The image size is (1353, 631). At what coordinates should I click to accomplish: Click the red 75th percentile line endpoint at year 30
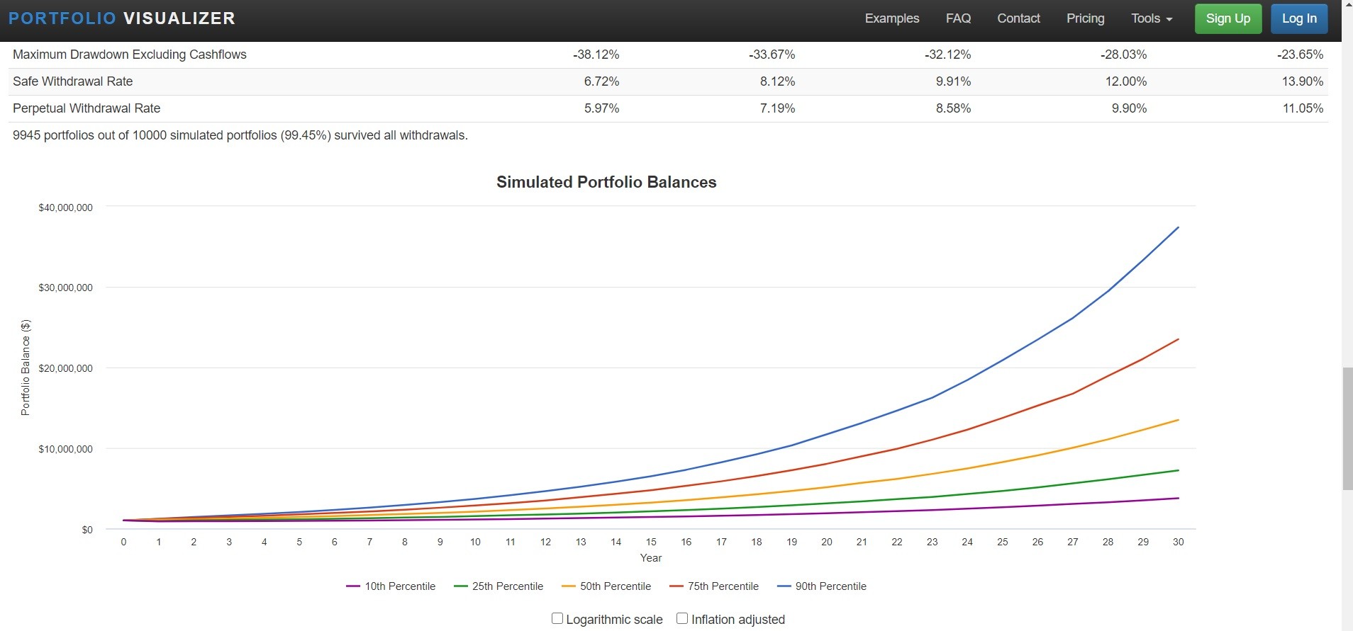(1178, 339)
